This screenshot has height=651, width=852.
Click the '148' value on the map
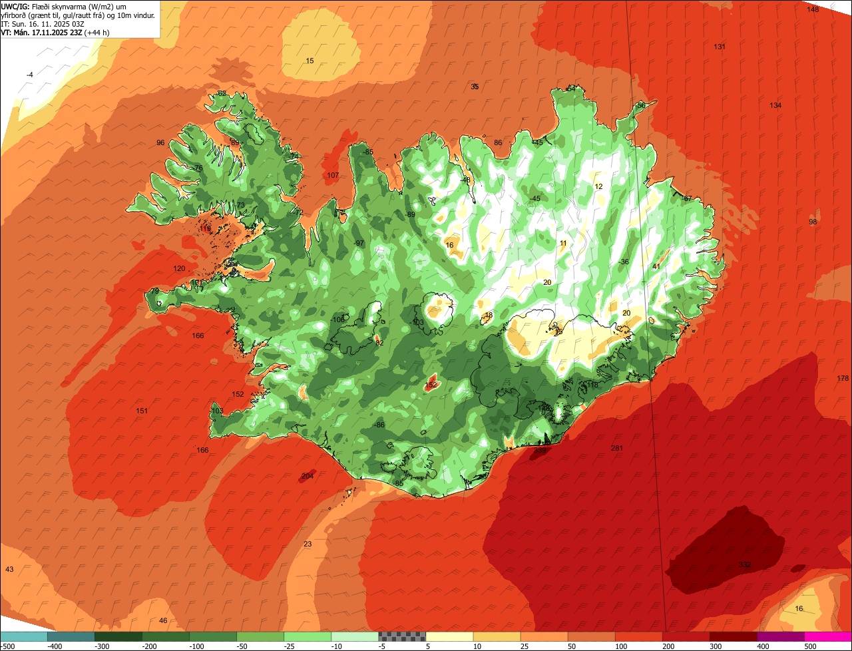[x=813, y=9]
